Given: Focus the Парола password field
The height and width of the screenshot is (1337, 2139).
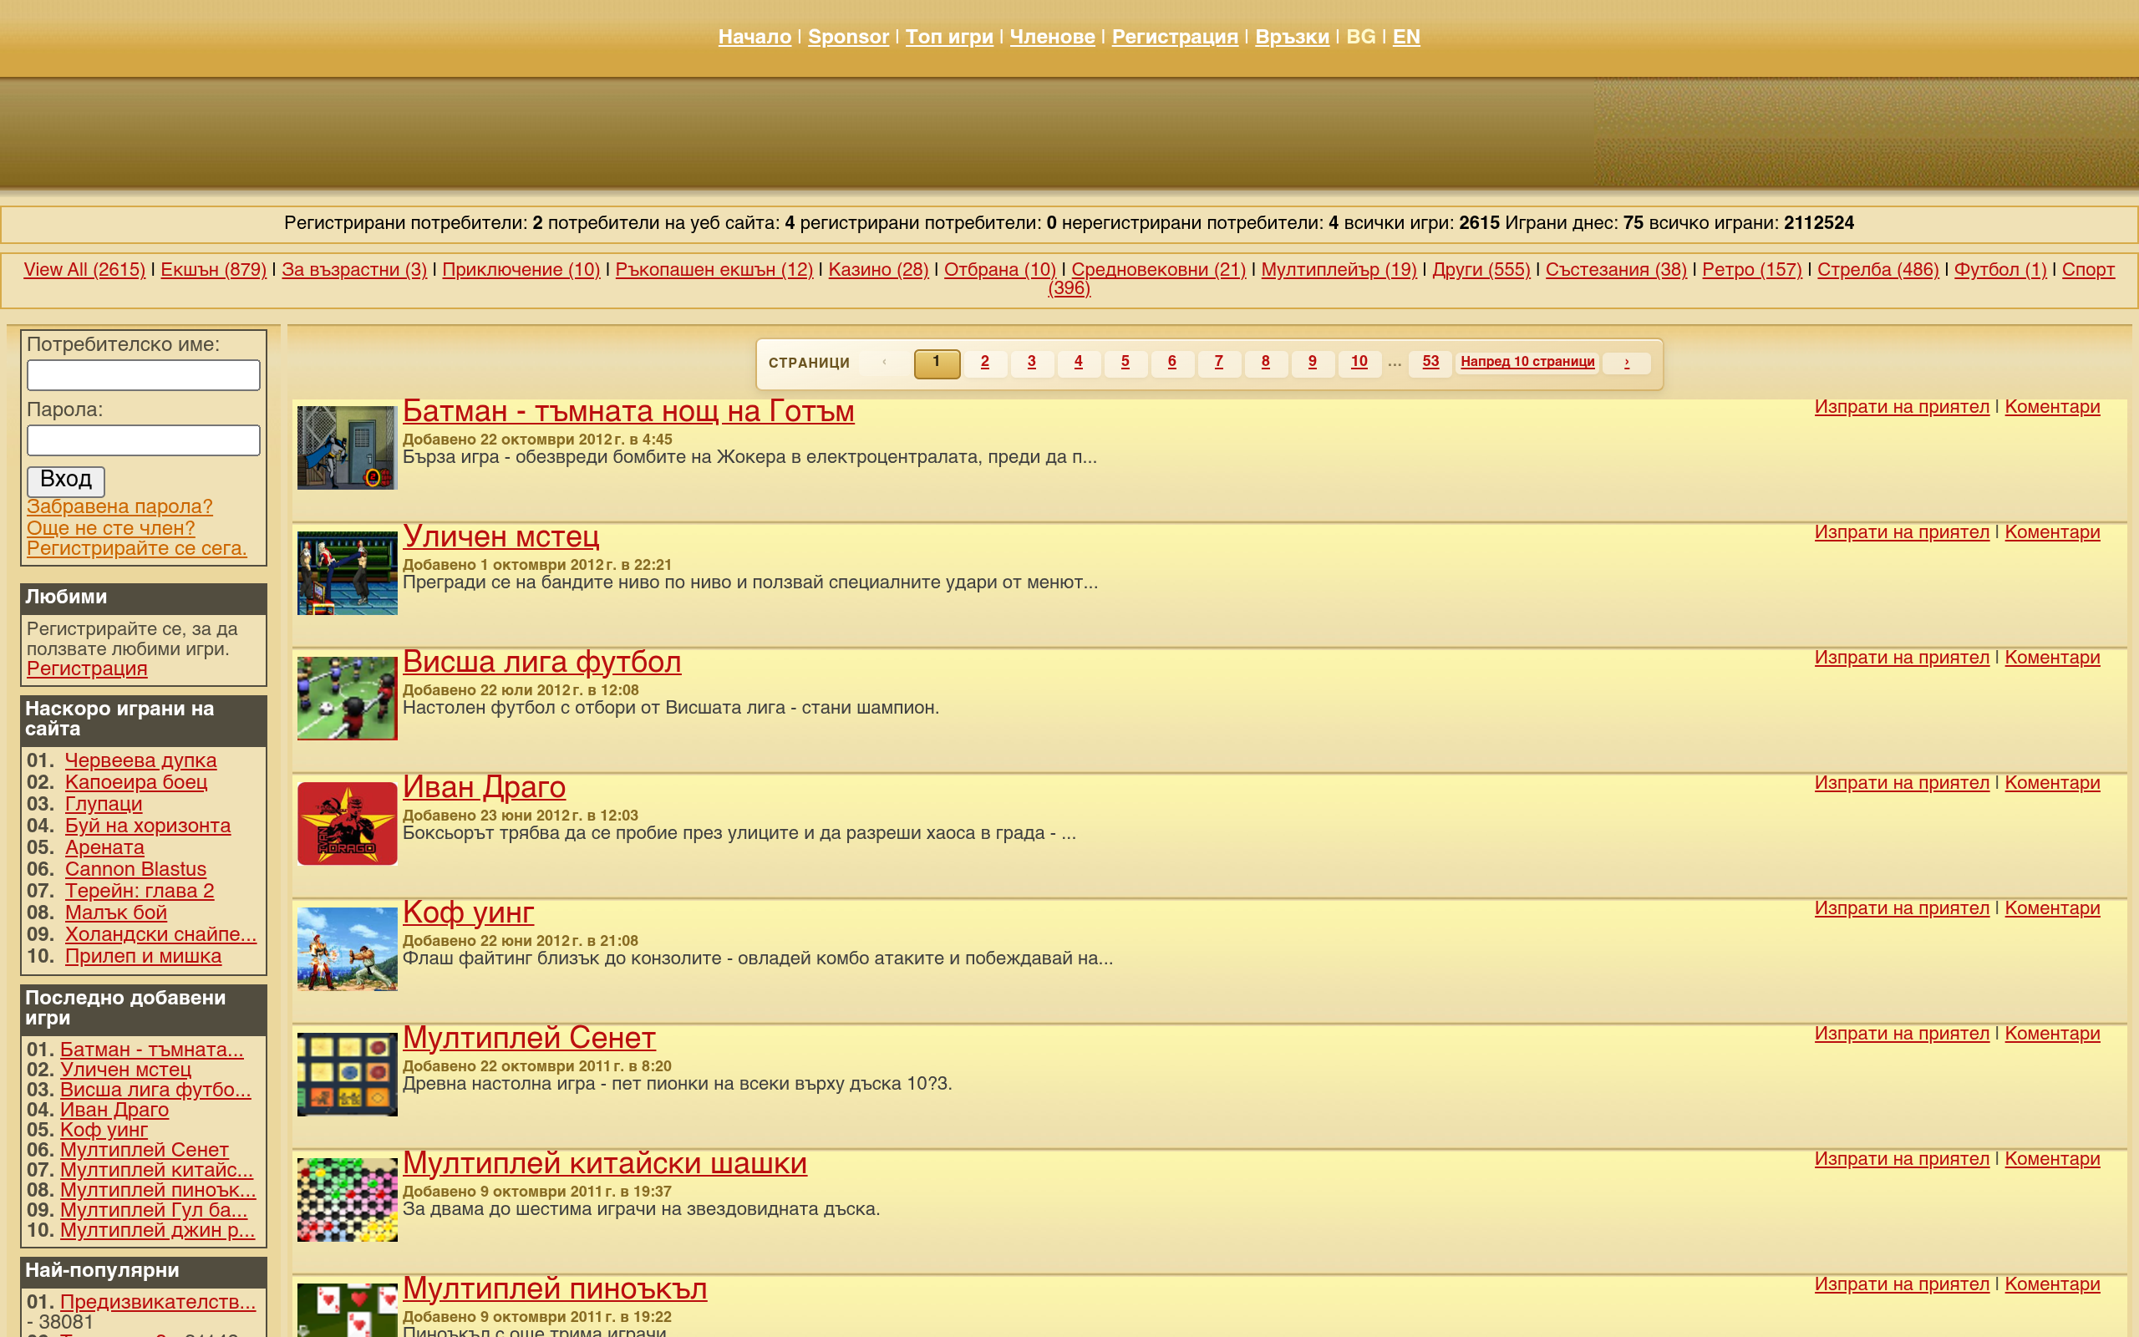Looking at the screenshot, I should tap(143, 440).
